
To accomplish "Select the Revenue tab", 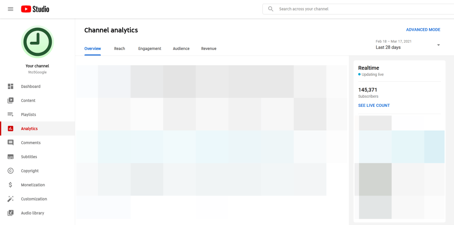I will (x=209, y=49).
